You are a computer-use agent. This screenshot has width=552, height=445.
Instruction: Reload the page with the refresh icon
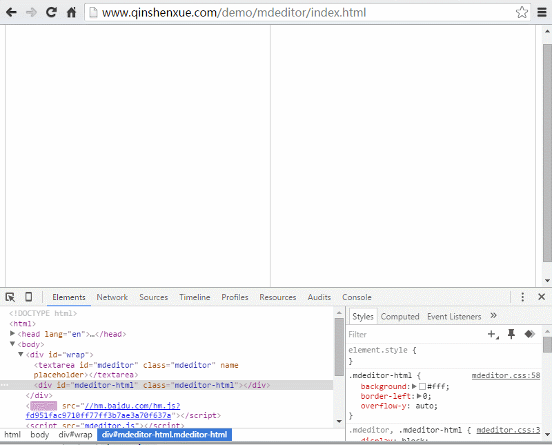pyautogui.click(x=51, y=12)
